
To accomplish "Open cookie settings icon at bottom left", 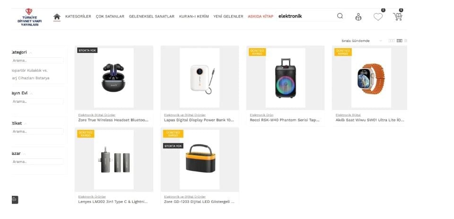I will 15,200.
